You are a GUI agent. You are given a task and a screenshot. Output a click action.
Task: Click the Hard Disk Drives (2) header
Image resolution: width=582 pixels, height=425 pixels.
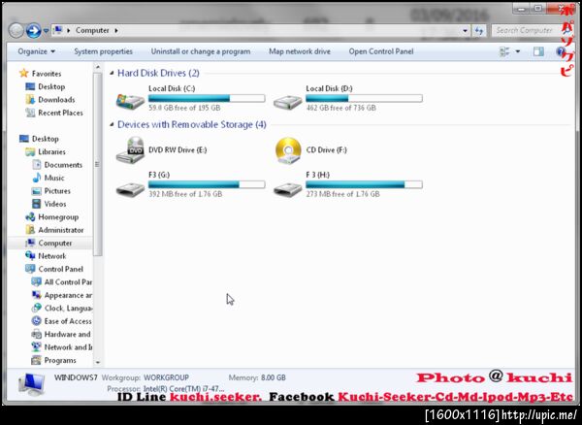[x=158, y=73]
